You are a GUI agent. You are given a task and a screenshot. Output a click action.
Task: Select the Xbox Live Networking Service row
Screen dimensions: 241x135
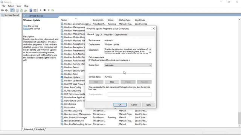pyautogui.click(x=104, y=124)
